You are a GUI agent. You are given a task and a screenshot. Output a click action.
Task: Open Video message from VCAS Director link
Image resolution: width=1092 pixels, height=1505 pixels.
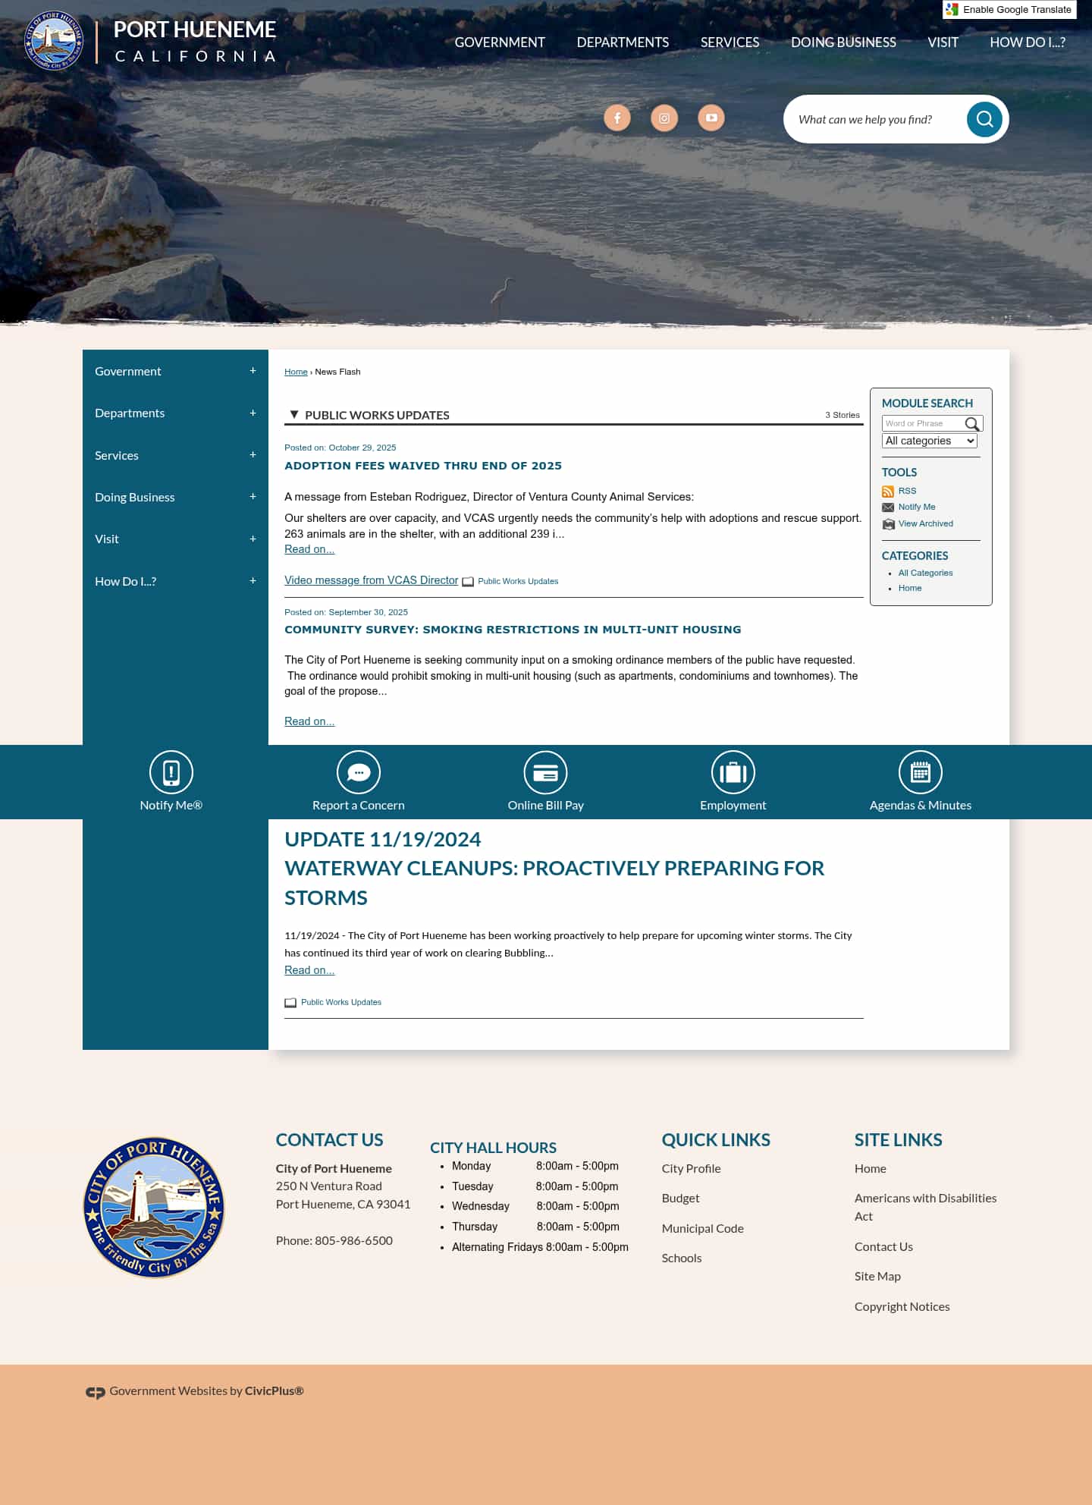coord(372,580)
